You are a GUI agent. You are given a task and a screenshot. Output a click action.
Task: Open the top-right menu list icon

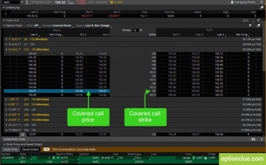tap(261, 2)
